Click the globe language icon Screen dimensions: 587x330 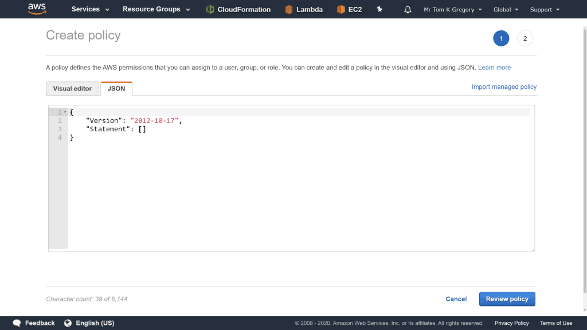[x=68, y=323]
